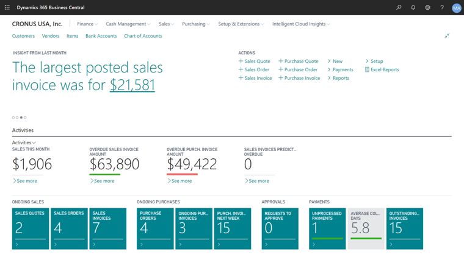Expand the Setup actions group

[x=374, y=61]
